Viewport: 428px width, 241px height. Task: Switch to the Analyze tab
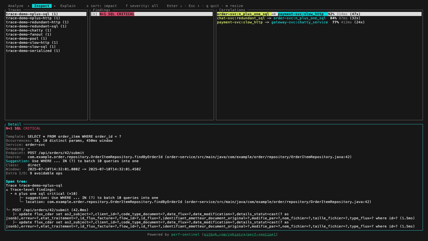tap(16, 6)
